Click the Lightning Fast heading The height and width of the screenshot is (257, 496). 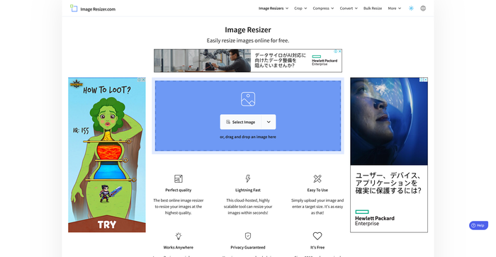click(248, 190)
